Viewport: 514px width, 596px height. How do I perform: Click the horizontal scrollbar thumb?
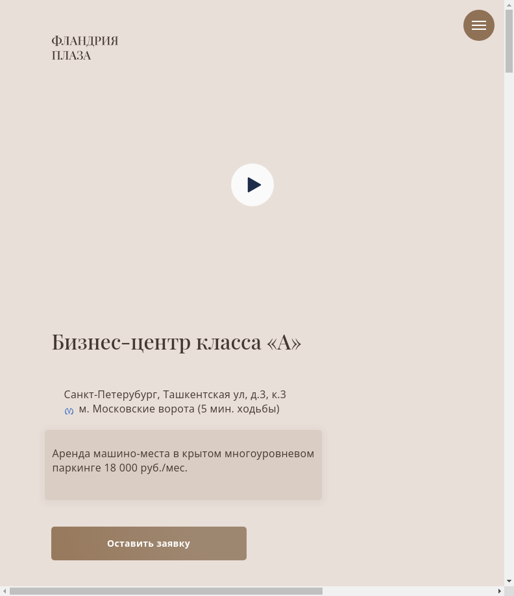(166, 591)
